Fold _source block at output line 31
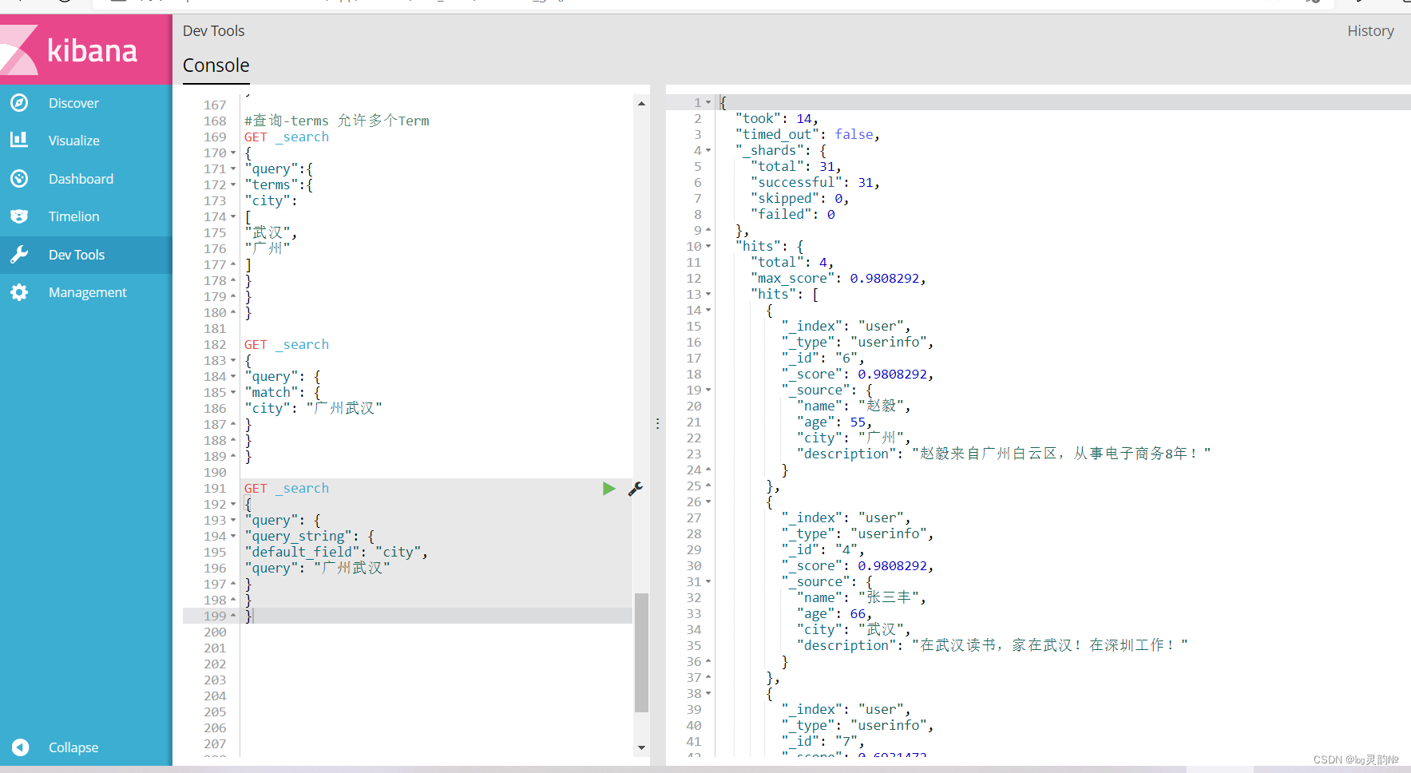Image resolution: width=1411 pixels, height=773 pixels. pyautogui.click(x=708, y=582)
